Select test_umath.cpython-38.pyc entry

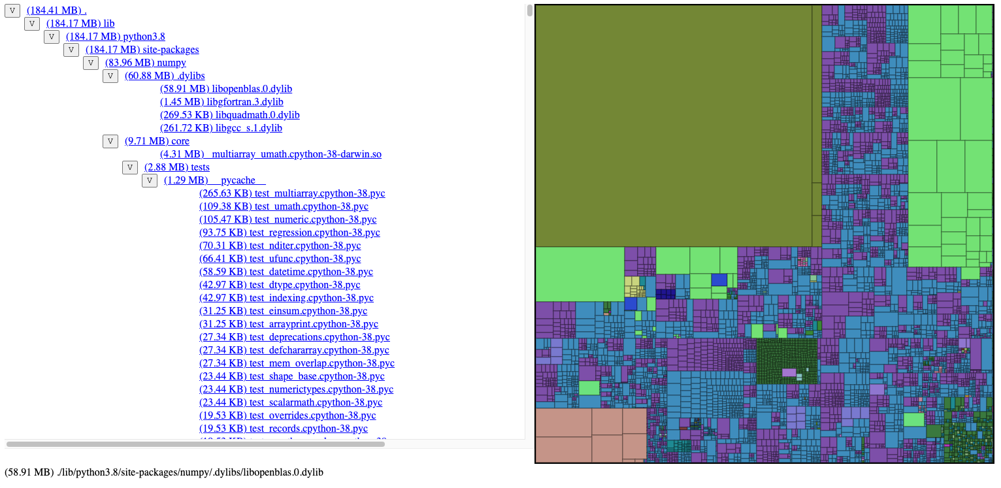pos(284,206)
